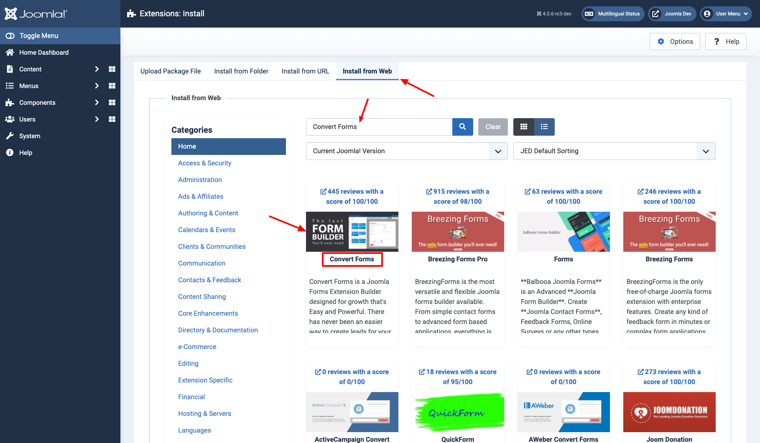Click the Options gear button
The width and height of the screenshot is (760, 443).
tap(675, 42)
